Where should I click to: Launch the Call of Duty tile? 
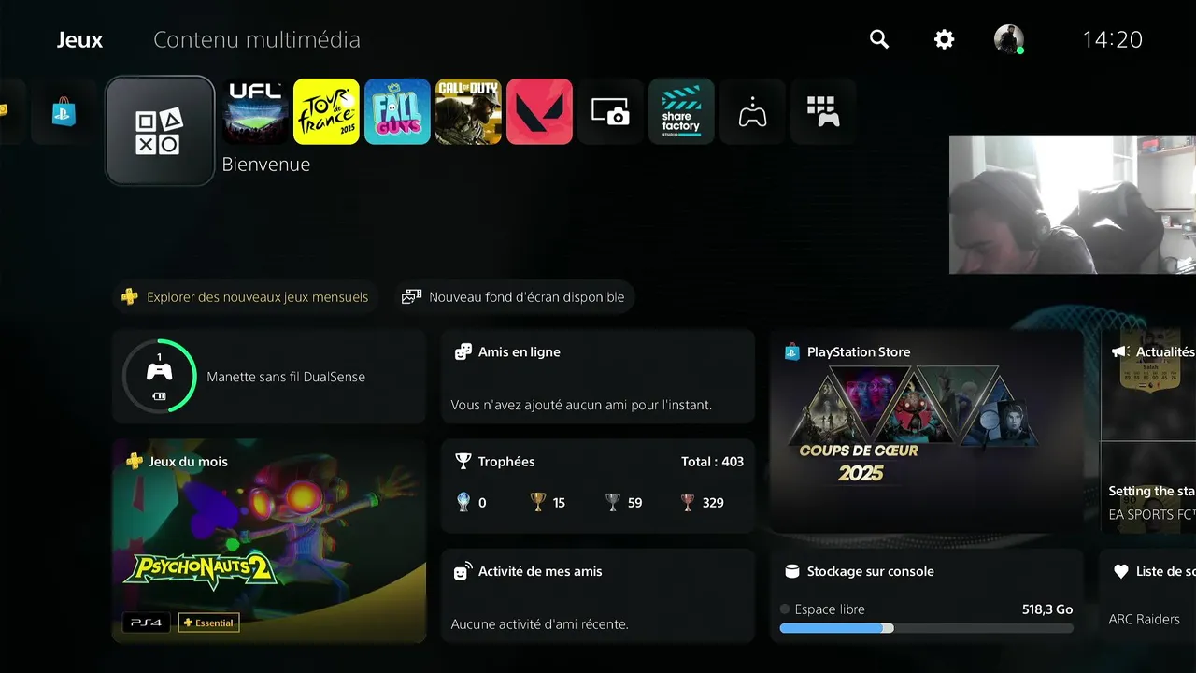[x=468, y=111]
